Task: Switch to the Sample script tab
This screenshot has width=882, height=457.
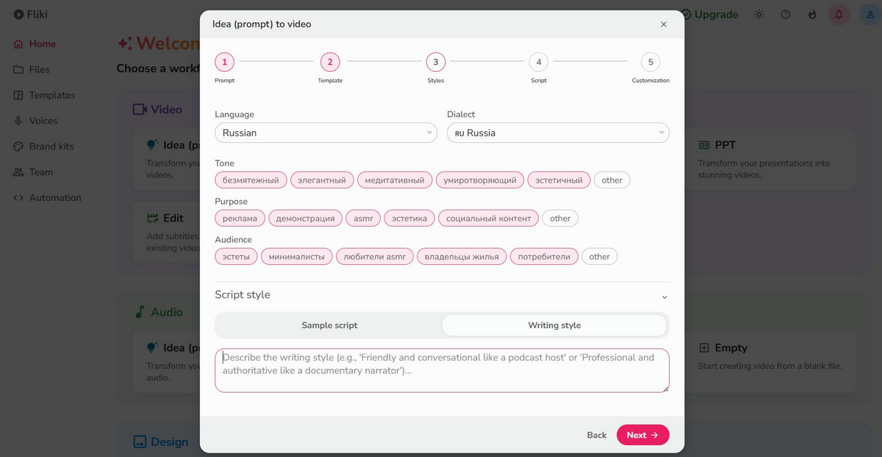Action: pyautogui.click(x=329, y=325)
